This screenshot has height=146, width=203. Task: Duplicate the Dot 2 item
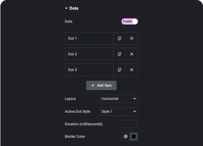tap(120, 54)
